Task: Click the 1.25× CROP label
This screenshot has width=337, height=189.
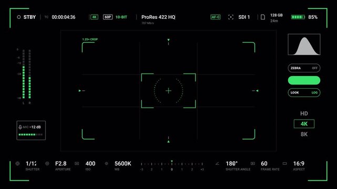Action: tap(90, 39)
